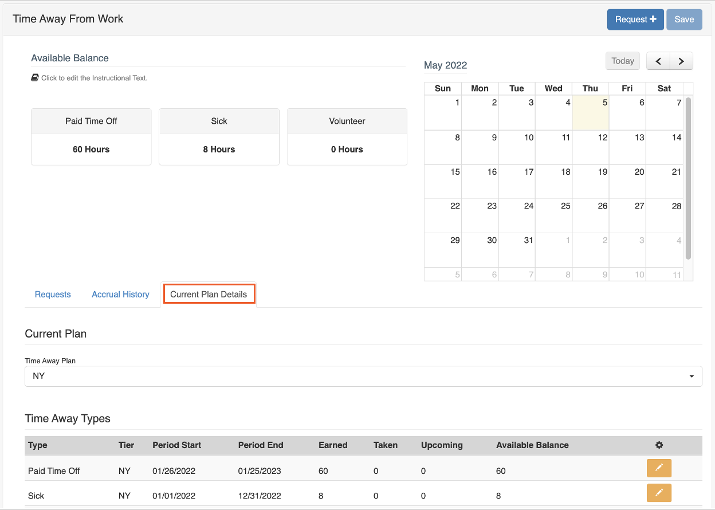Click the pencil edit icon for Paid Time Off
This screenshot has width=715, height=510.
[x=659, y=468]
